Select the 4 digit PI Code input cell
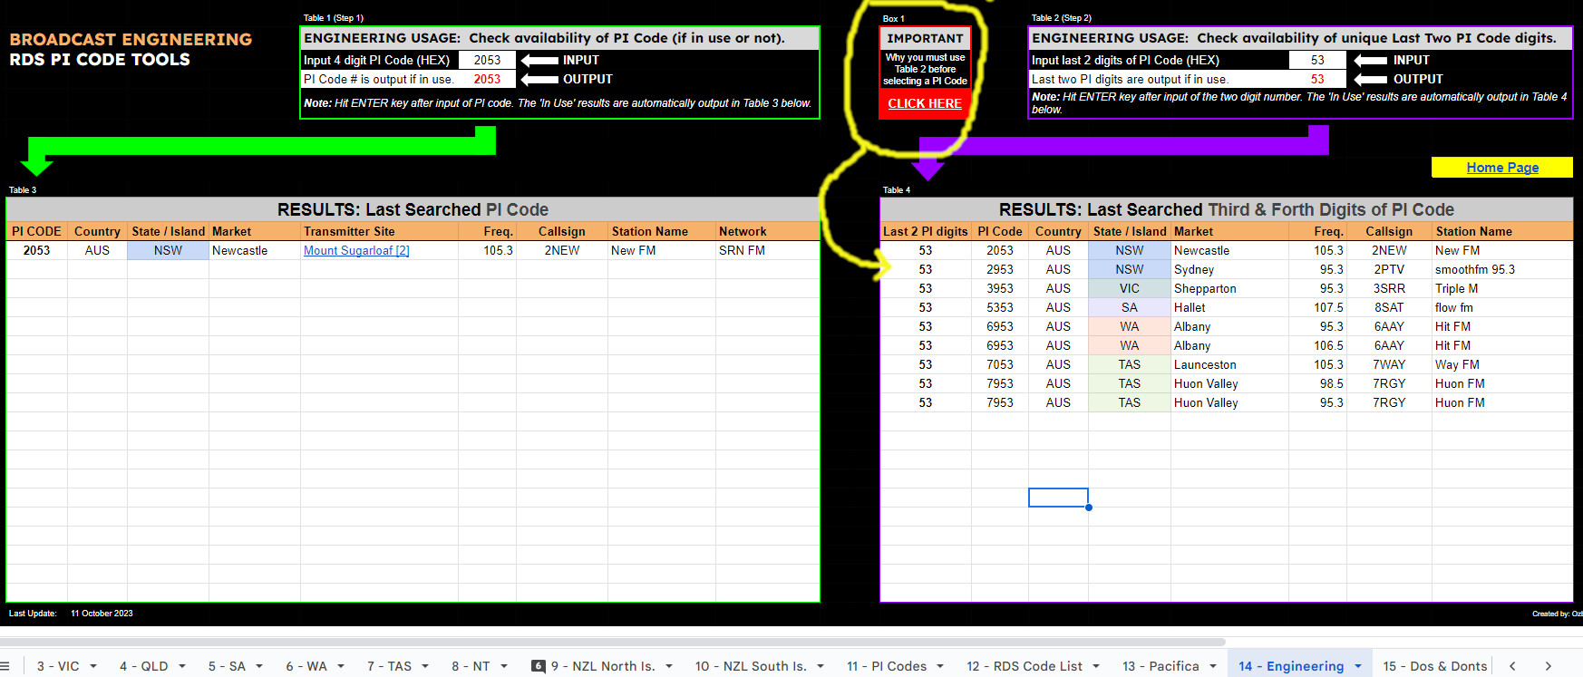Image resolution: width=1583 pixels, height=677 pixels. [487, 60]
